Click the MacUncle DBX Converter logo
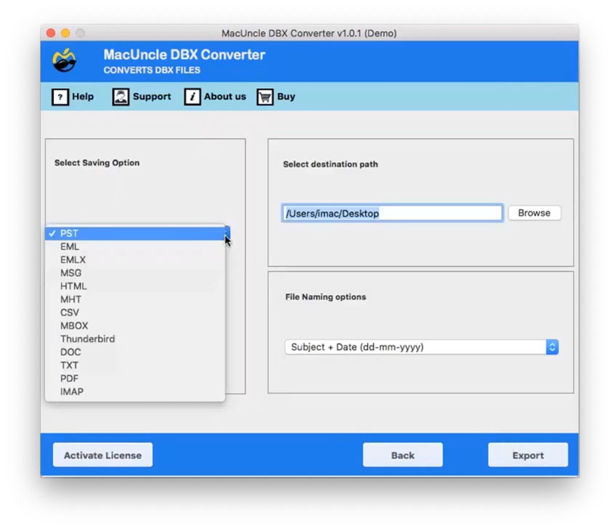 coord(65,60)
